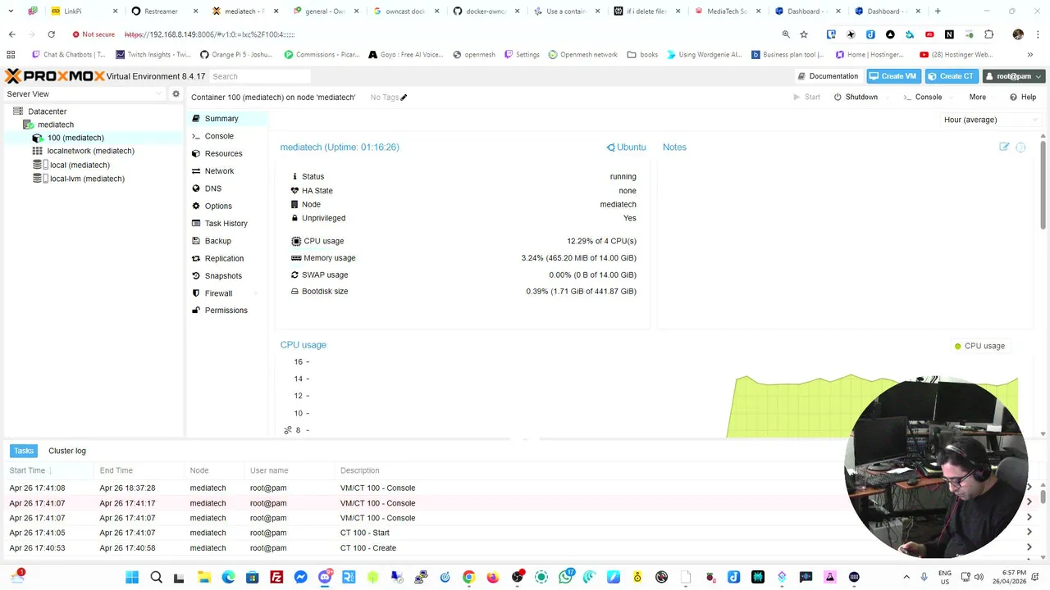Open the root@pam user menu
Screen dimensions: 1050x590
[1014, 76]
